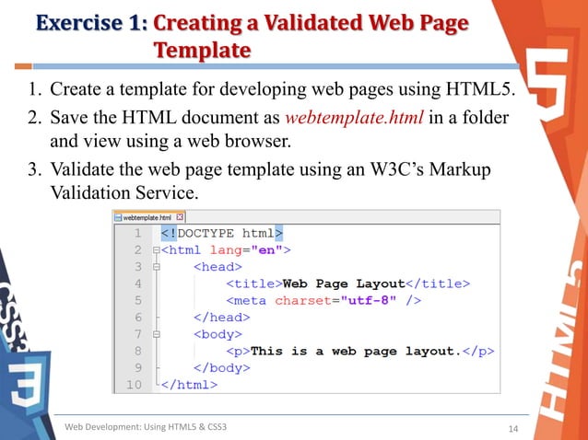
Task: Click line number 5 in the gutter
Action: [x=137, y=300]
